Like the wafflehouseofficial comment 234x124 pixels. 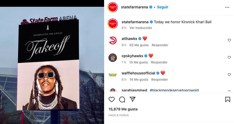point(229,74)
